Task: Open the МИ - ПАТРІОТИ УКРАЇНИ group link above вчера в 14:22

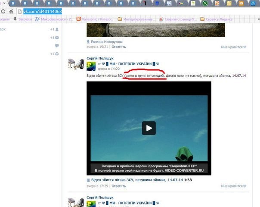Action: pyautogui.click(x=130, y=64)
